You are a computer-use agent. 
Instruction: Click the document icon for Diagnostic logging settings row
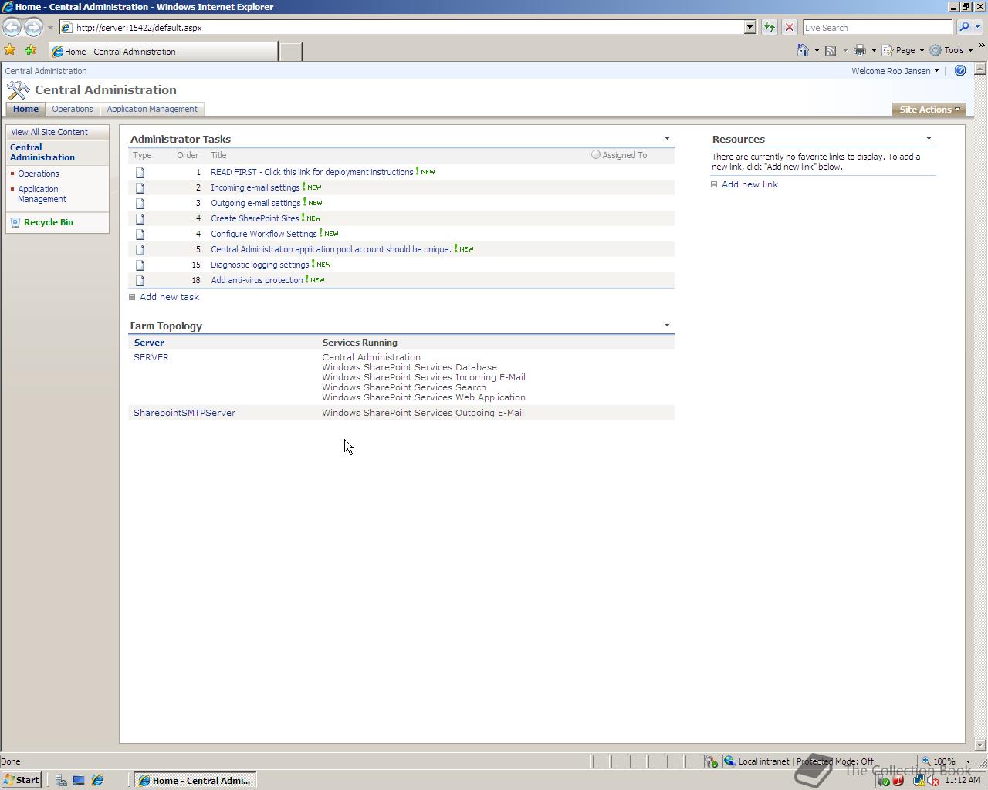[140, 265]
